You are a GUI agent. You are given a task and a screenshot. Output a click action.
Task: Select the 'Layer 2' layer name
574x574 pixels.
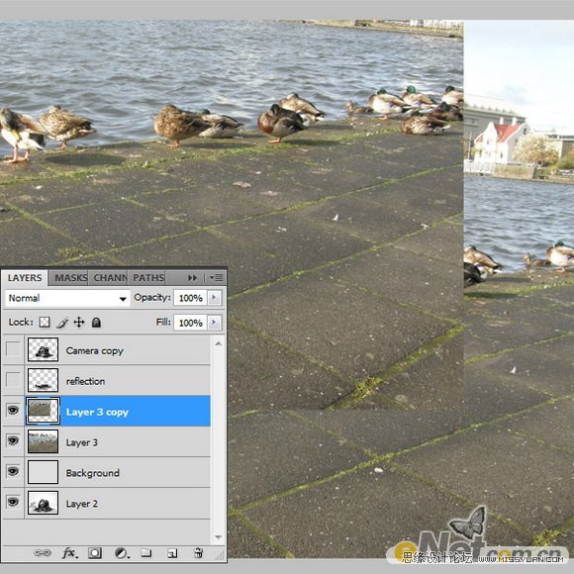[81, 504]
